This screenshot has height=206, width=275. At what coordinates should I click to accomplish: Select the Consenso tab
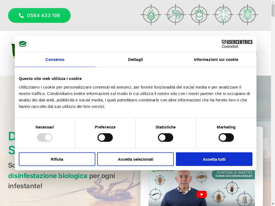pyautogui.click(x=55, y=60)
